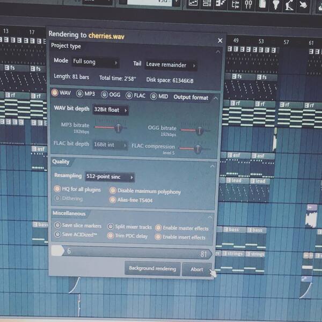
Task: Open the Channel rack icon
Action: 207,4
